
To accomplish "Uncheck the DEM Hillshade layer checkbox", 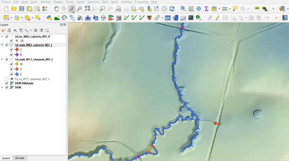I will click(x=7, y=83).
